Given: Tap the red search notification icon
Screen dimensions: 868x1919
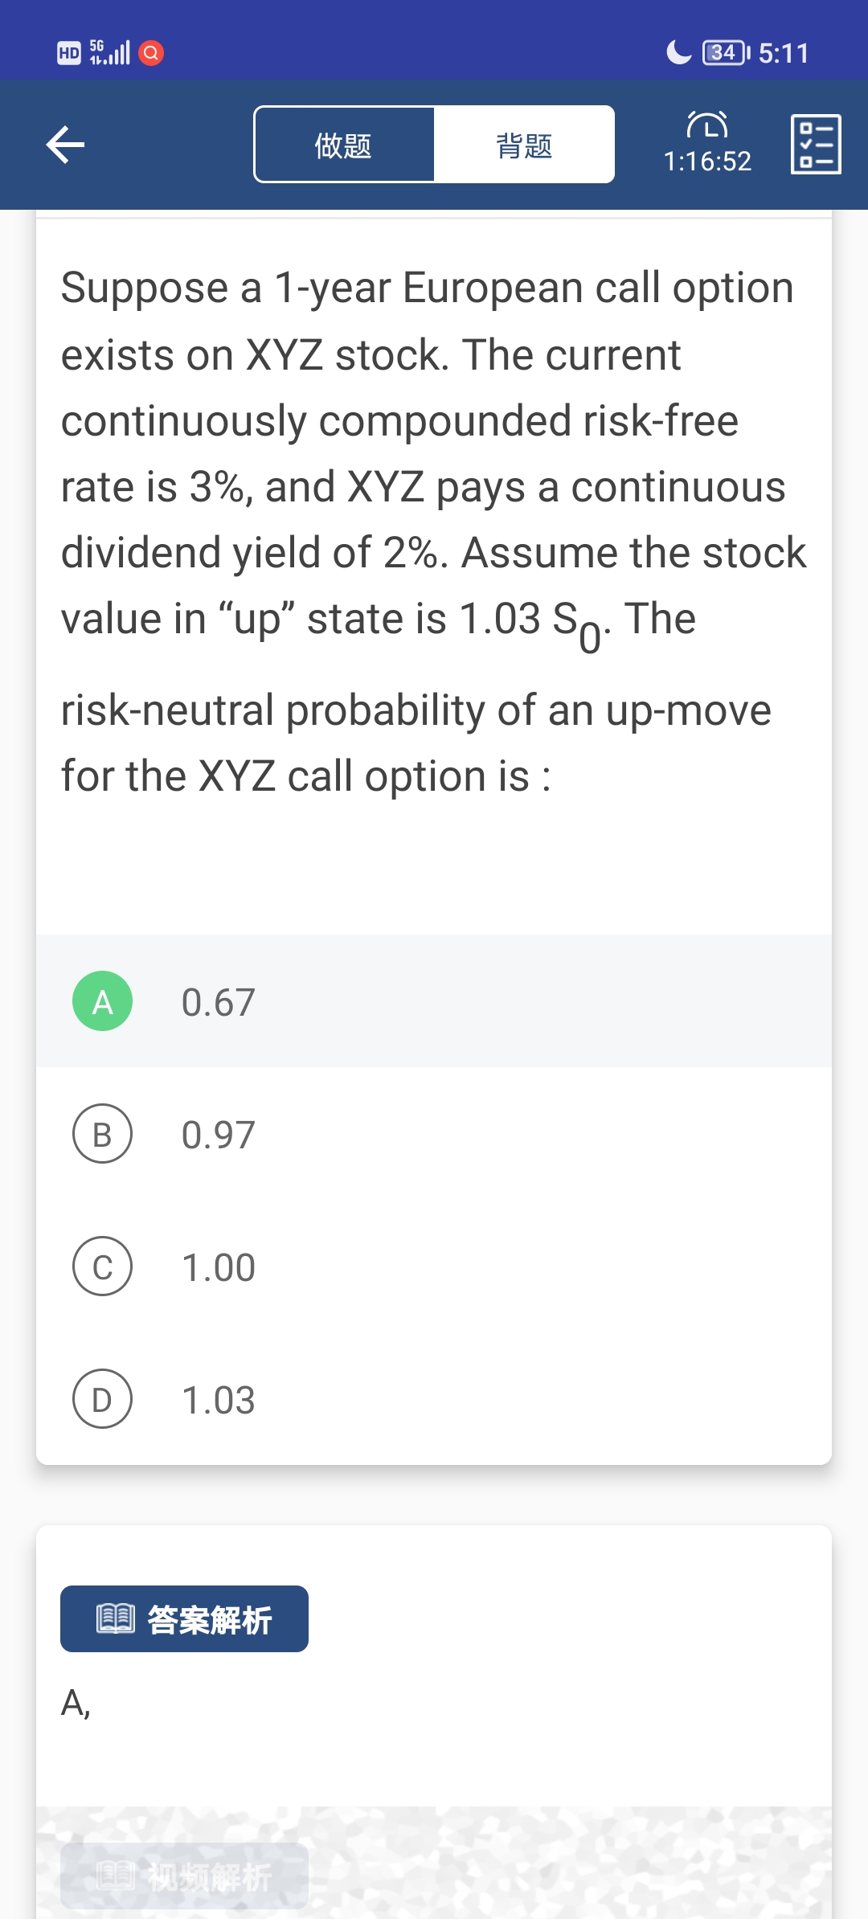Looking at the screenshot, I should click(151, 53).
